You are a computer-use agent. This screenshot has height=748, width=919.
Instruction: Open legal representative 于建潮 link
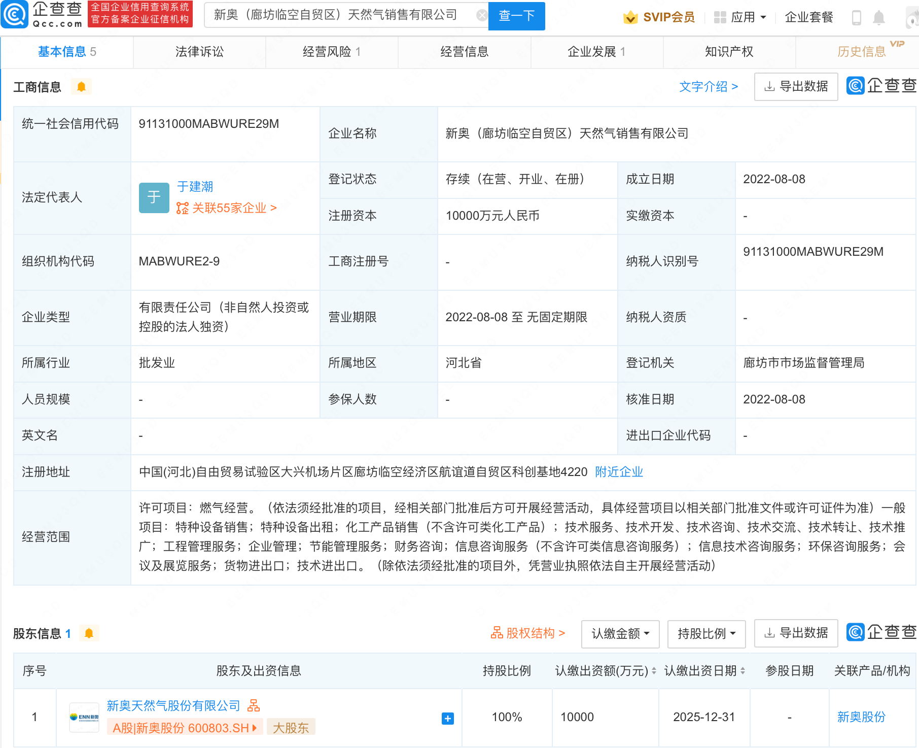(195, 187)
